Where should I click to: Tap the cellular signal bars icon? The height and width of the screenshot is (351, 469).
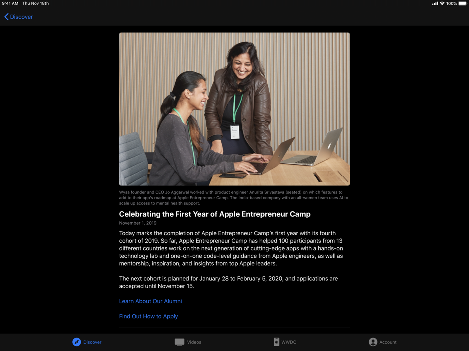tap(435, 3)
